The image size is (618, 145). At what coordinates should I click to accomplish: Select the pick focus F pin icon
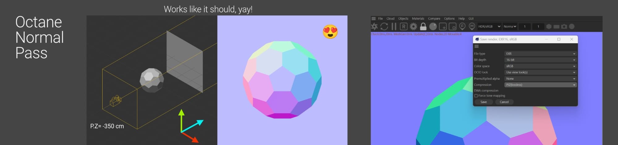[x=462, y=27]
